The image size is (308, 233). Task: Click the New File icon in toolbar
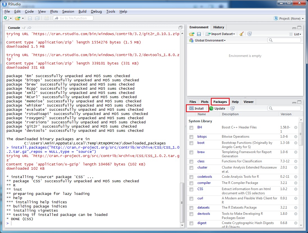tap(6, 18)
